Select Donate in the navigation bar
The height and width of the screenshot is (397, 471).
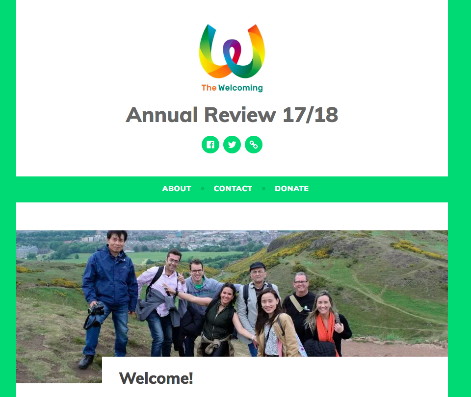pos(291,188)
